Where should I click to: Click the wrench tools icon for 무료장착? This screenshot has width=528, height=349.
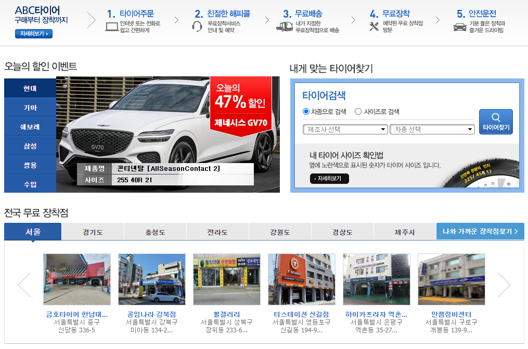tap(374, 26)
